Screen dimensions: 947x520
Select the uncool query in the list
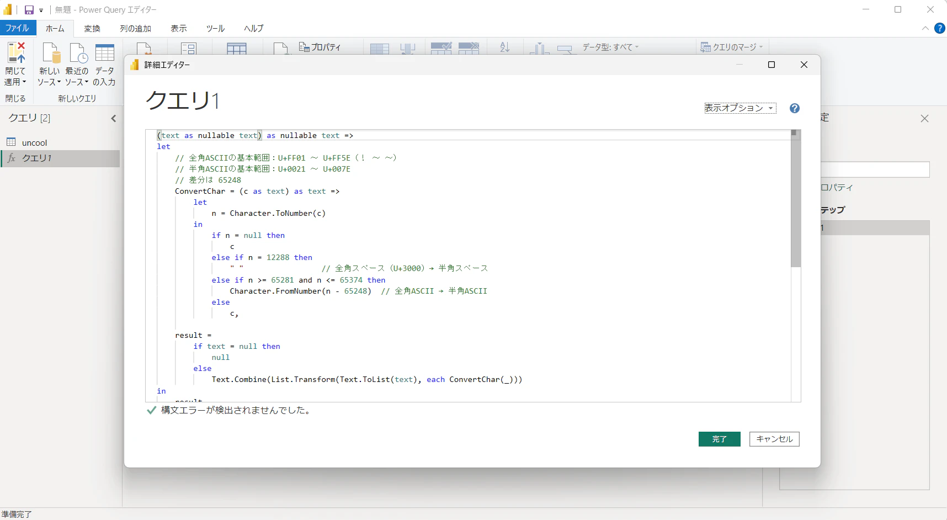click(60, 142)
